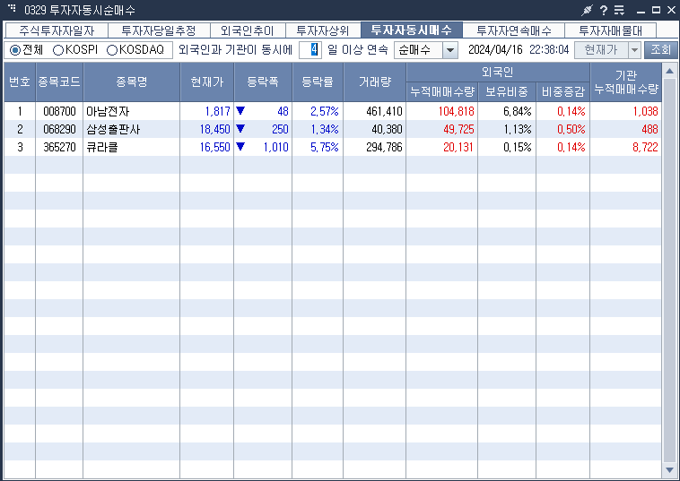Image resolution: width=680 pixels, height=481 pixels.
Task: Click the 외국인 누적매매수량 column header
Action: point(442,91)
